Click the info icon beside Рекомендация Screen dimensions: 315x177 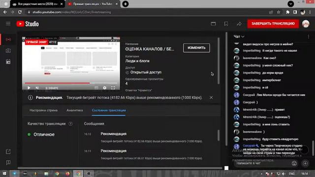point(31,97)
